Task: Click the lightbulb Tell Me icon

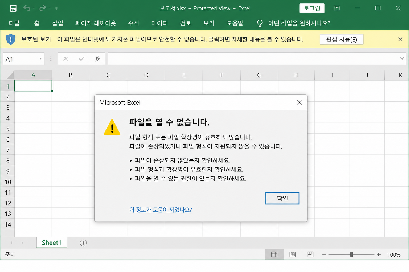Action: coord(260,23)
